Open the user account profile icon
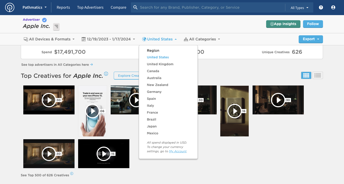The height and width of the screenshot is (184, 344). [x=333, y=7]
